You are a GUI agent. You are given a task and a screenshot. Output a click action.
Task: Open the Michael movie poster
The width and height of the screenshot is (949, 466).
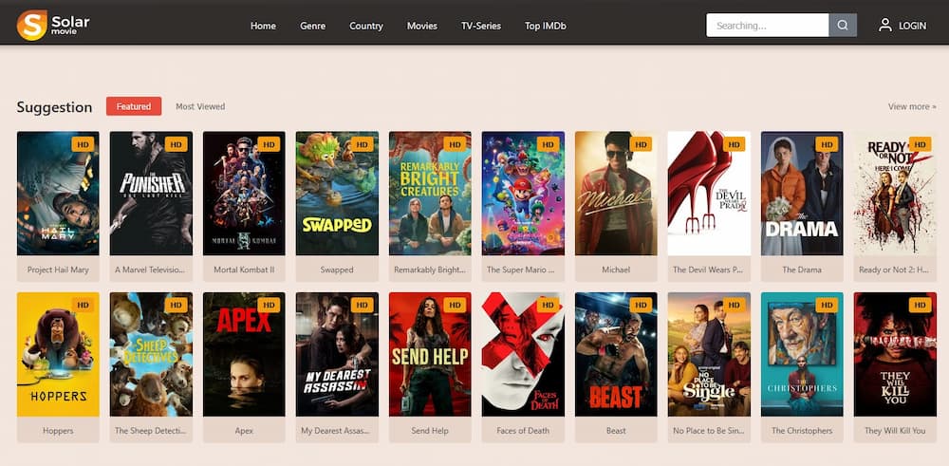[x=616, y=193]
